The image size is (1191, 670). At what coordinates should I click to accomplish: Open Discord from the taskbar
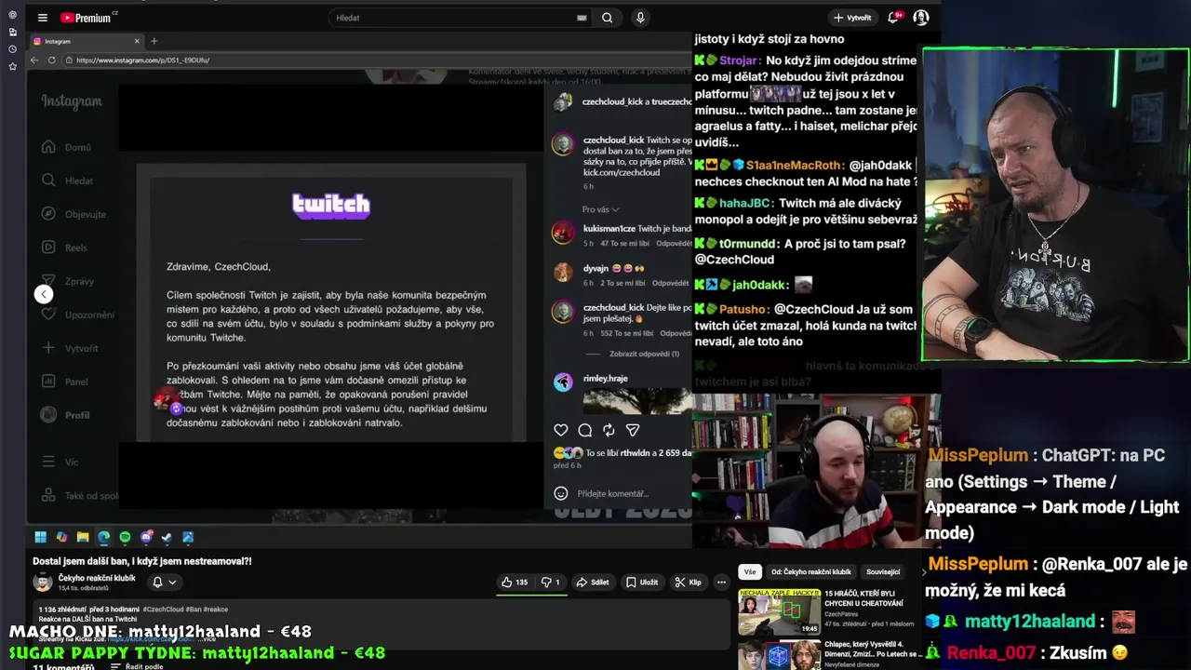click(x=146, y=537)
